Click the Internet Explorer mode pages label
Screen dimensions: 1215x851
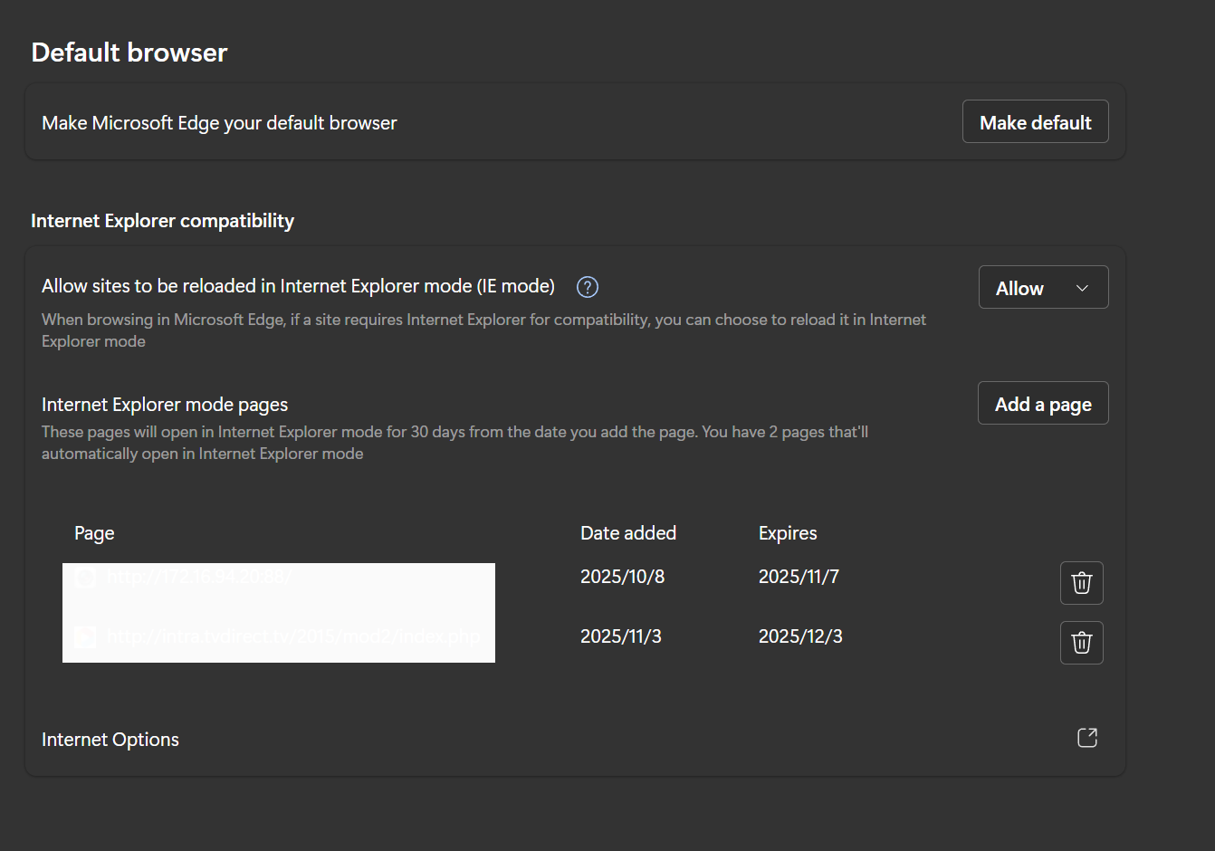pos(165,405)
